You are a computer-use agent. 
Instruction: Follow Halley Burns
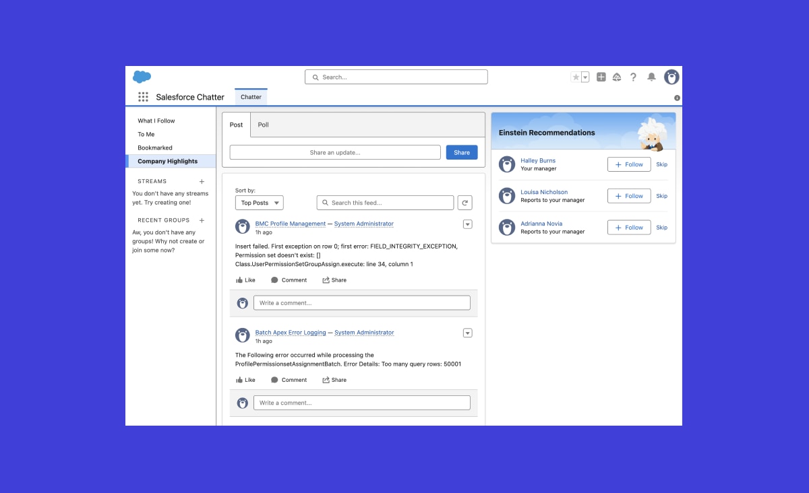point(628,164)
